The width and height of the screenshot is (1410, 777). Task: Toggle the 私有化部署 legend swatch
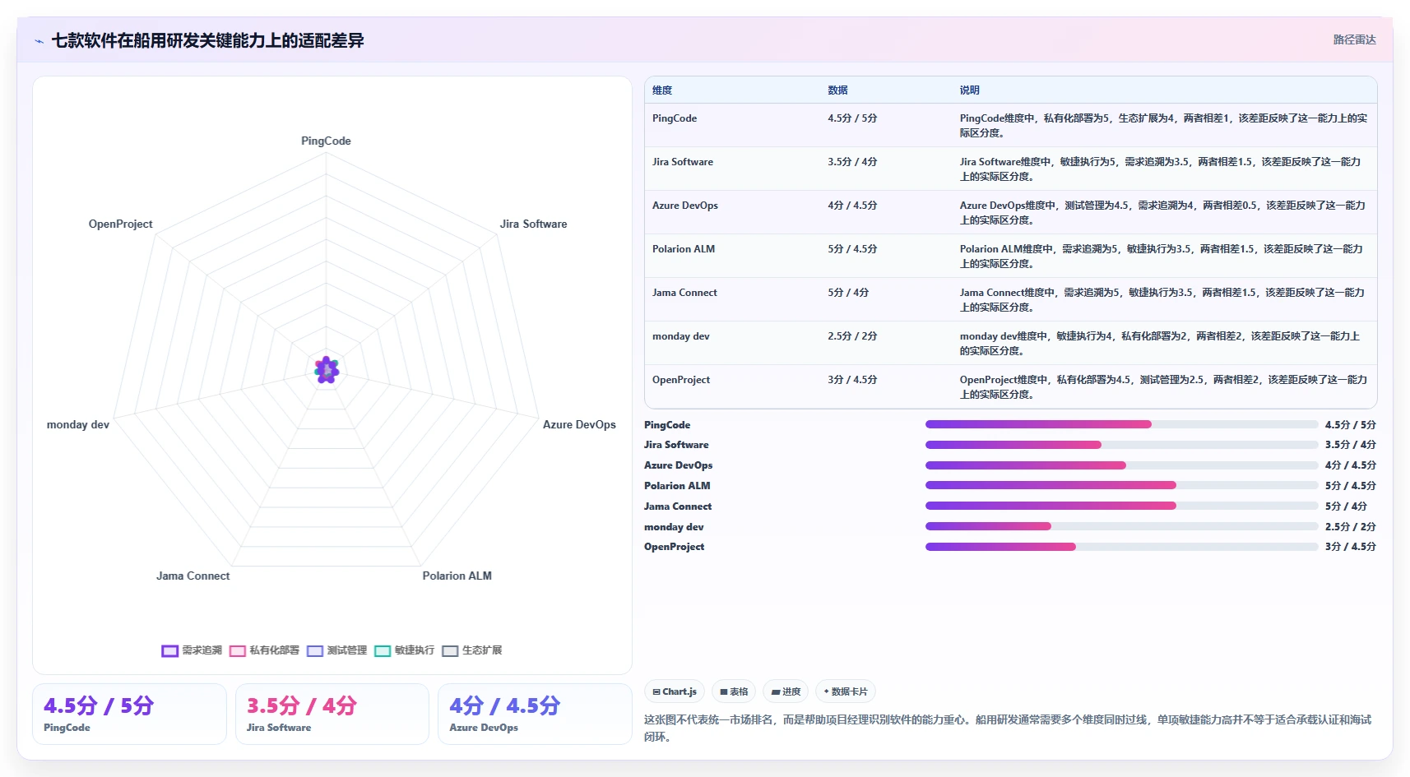pyautogui.click(x=238, y=650)
